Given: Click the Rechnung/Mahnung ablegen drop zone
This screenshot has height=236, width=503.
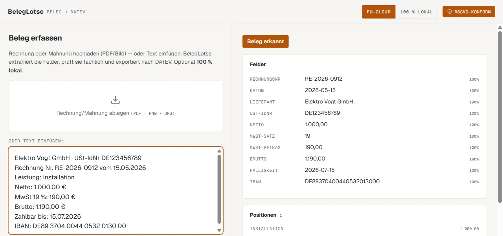Looking at the screenshot, I should point(116,106).
